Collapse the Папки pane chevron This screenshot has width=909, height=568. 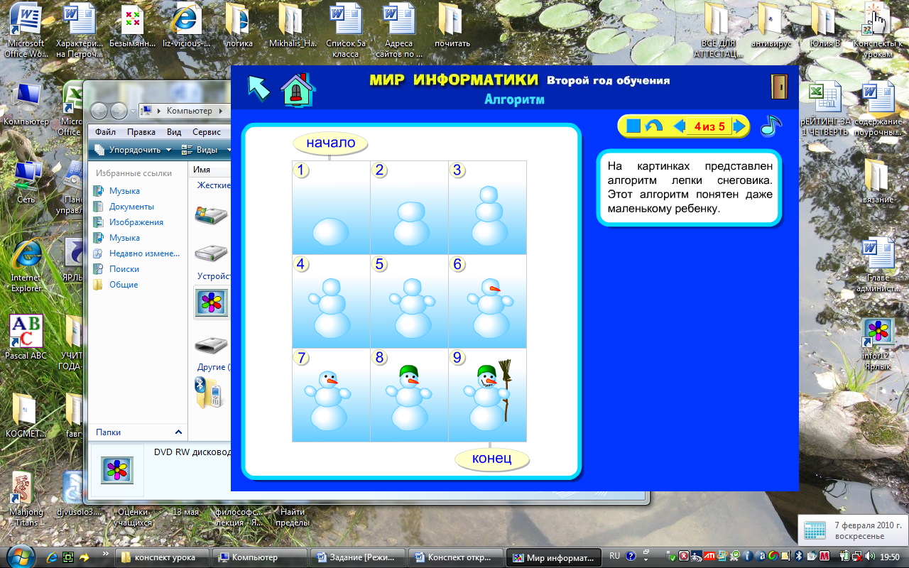point(178,432)
